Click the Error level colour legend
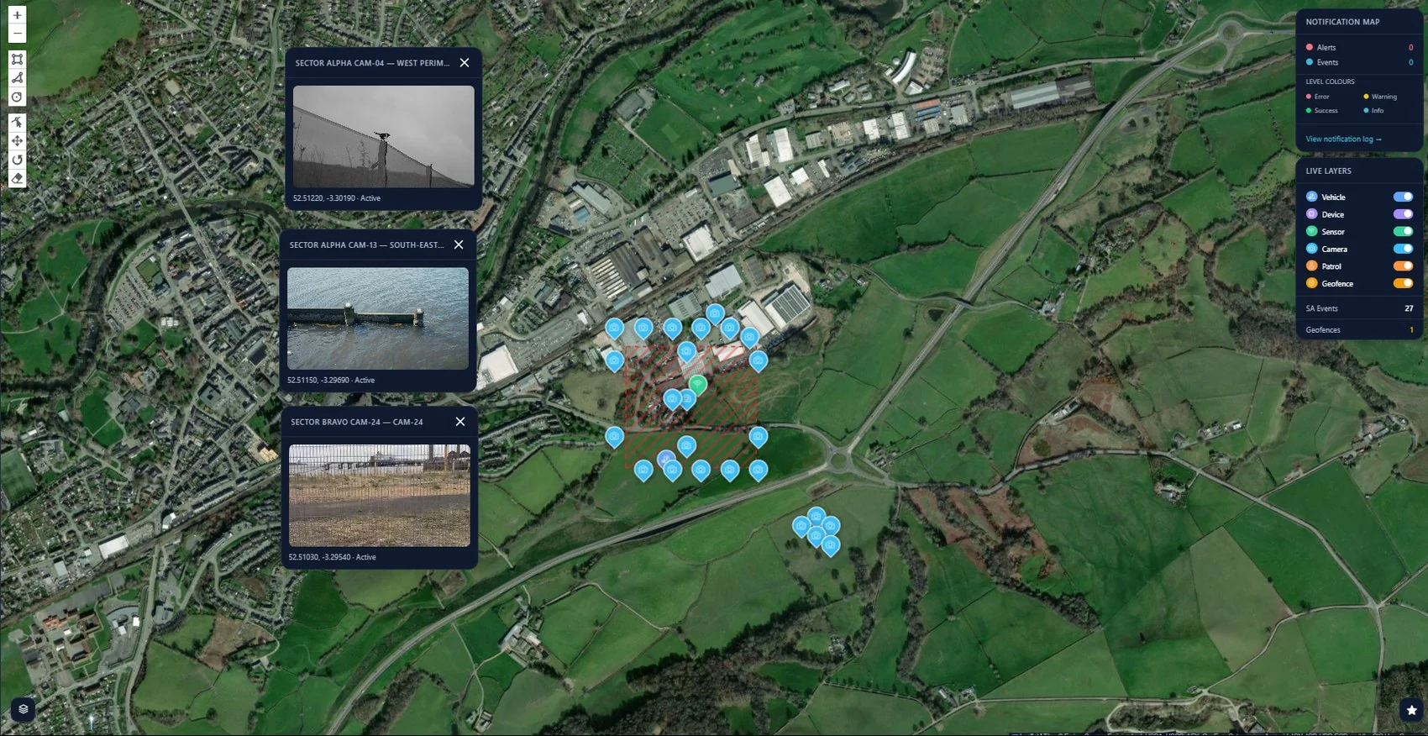 point(1318,97)
